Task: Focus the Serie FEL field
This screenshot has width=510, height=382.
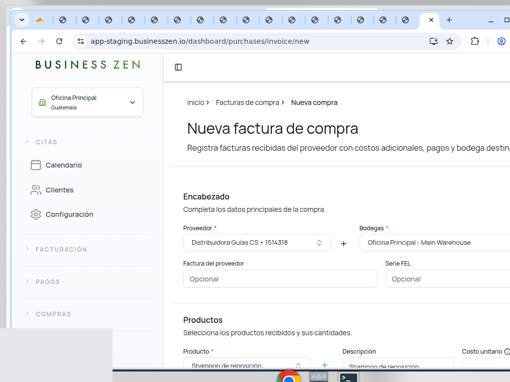Action: 448,279
